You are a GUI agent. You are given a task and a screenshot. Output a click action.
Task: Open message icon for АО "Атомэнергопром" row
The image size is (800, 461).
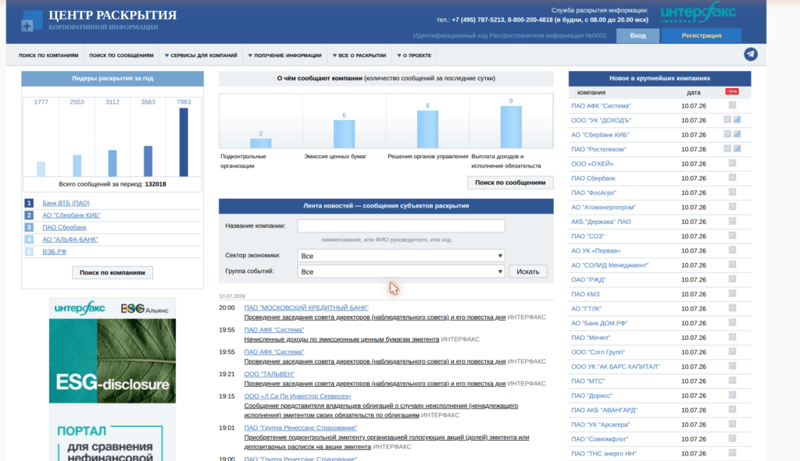(732, 206)
